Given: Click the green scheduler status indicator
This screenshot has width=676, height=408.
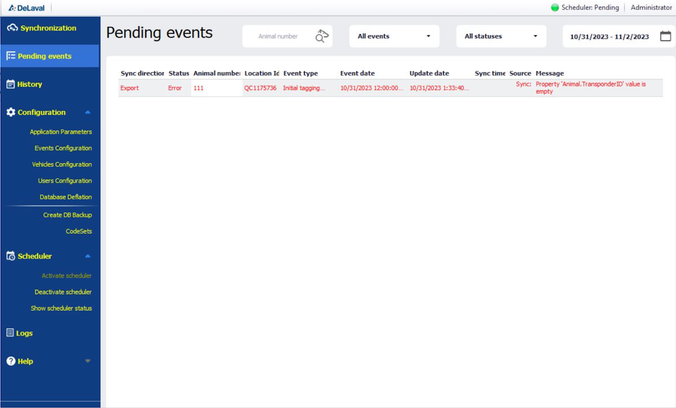Looking at the screenshot, I should point(555,7).
